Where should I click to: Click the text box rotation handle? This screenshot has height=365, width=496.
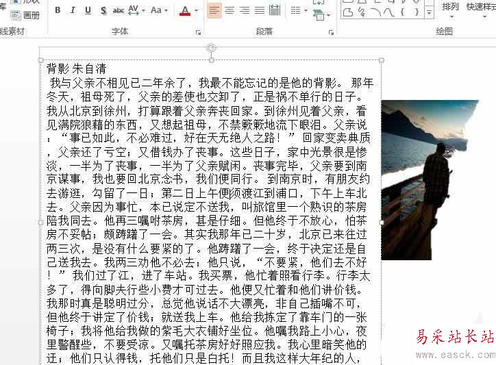(x=211, y=48)
